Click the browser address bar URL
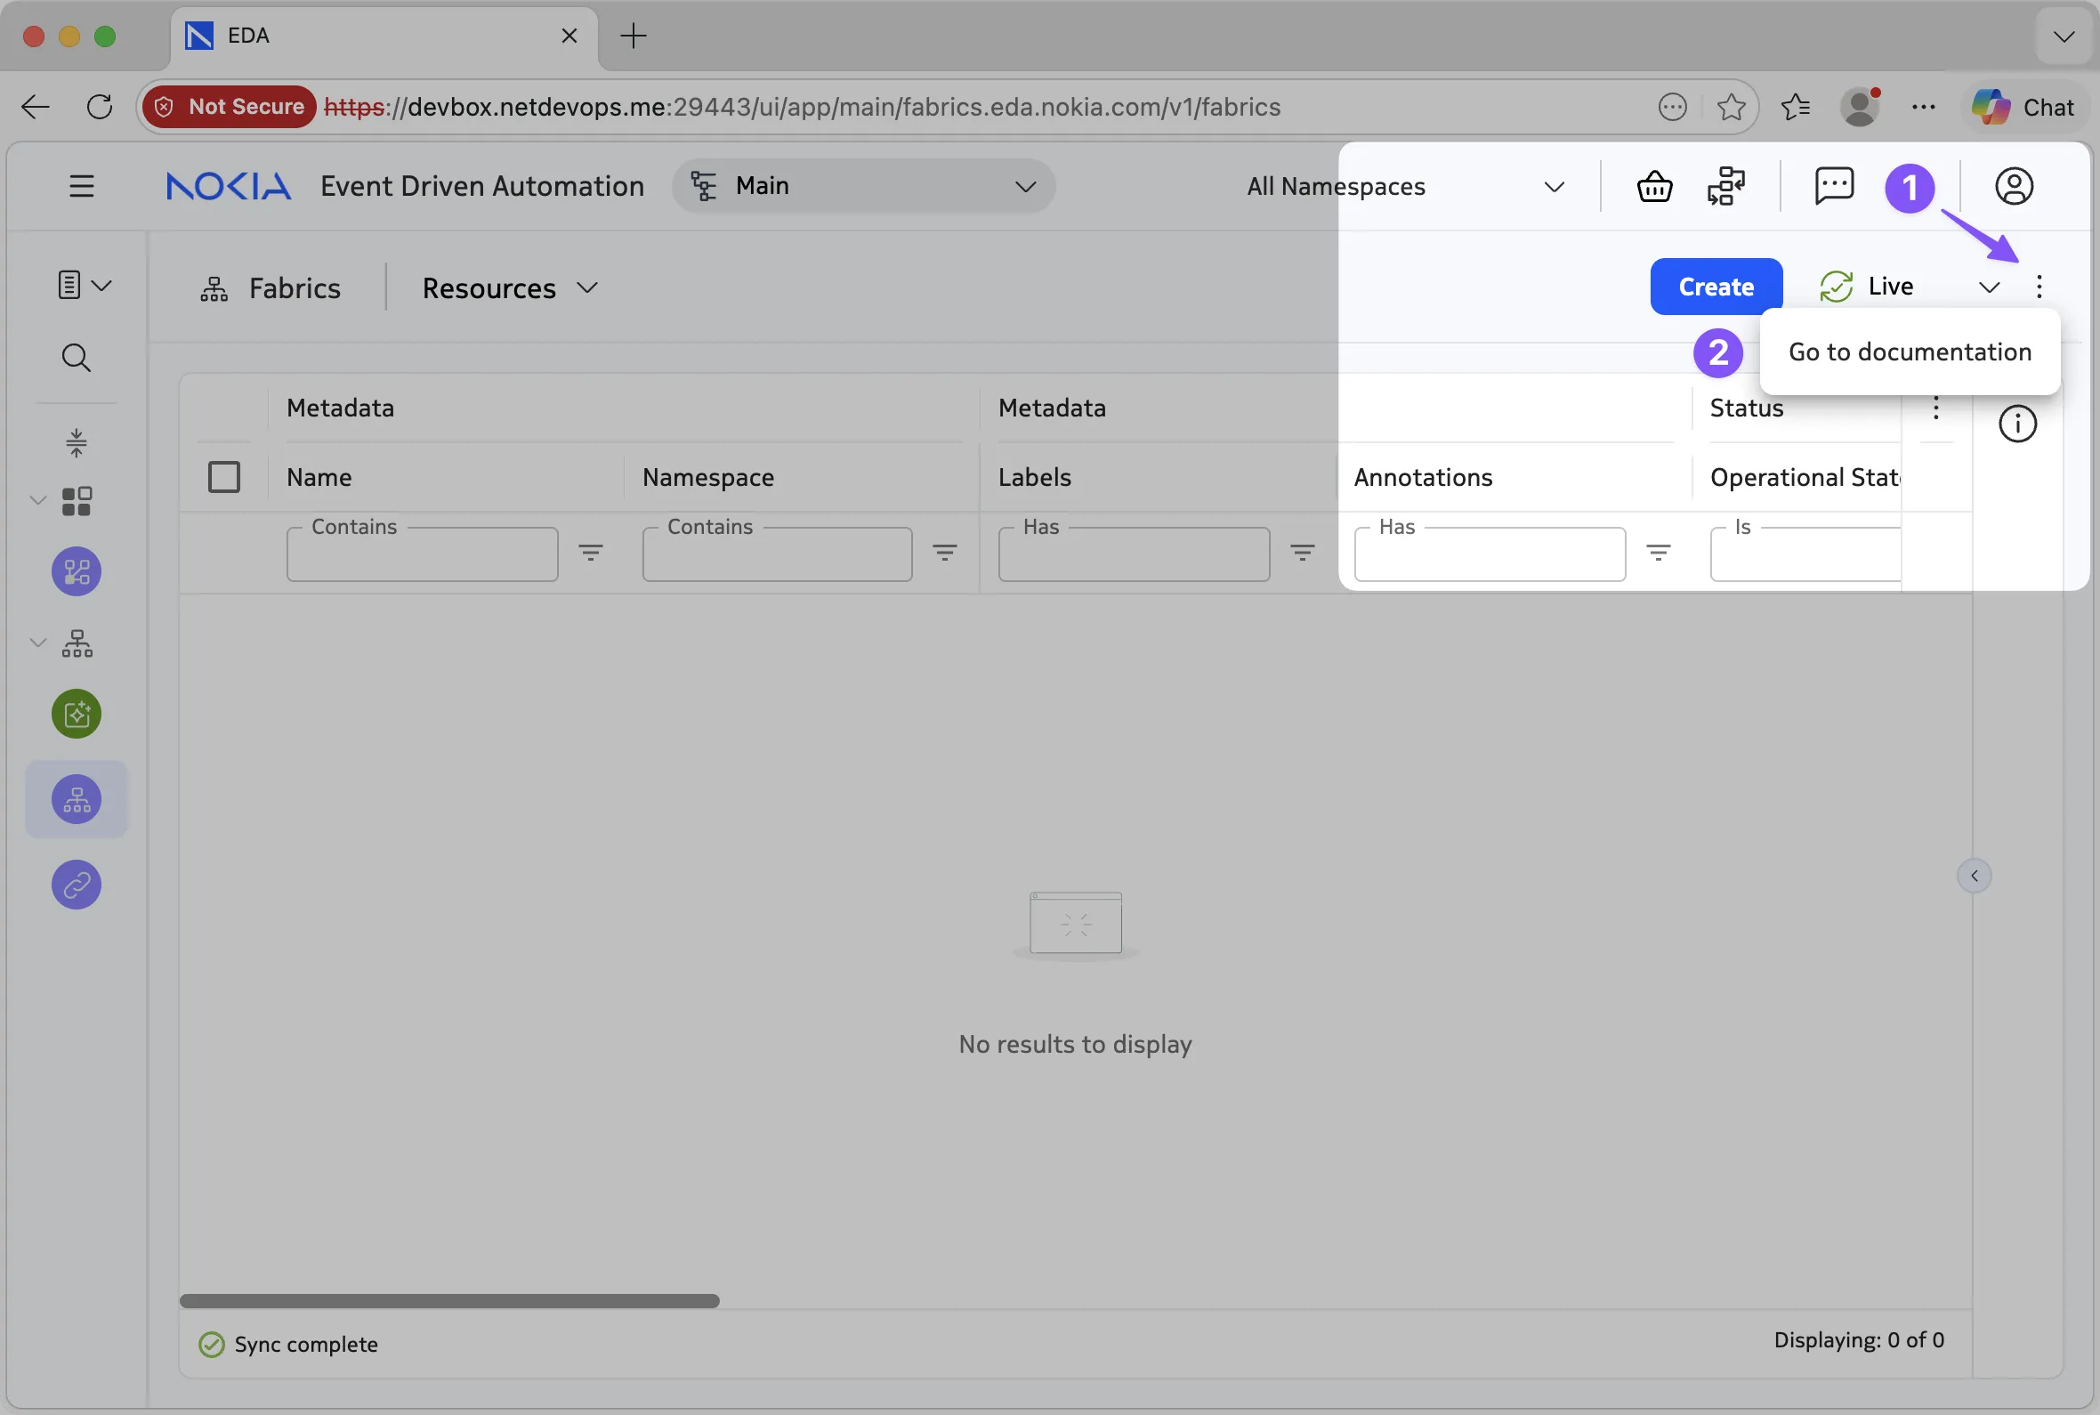The image size is (2100, 1415). (x=802, y=107)
